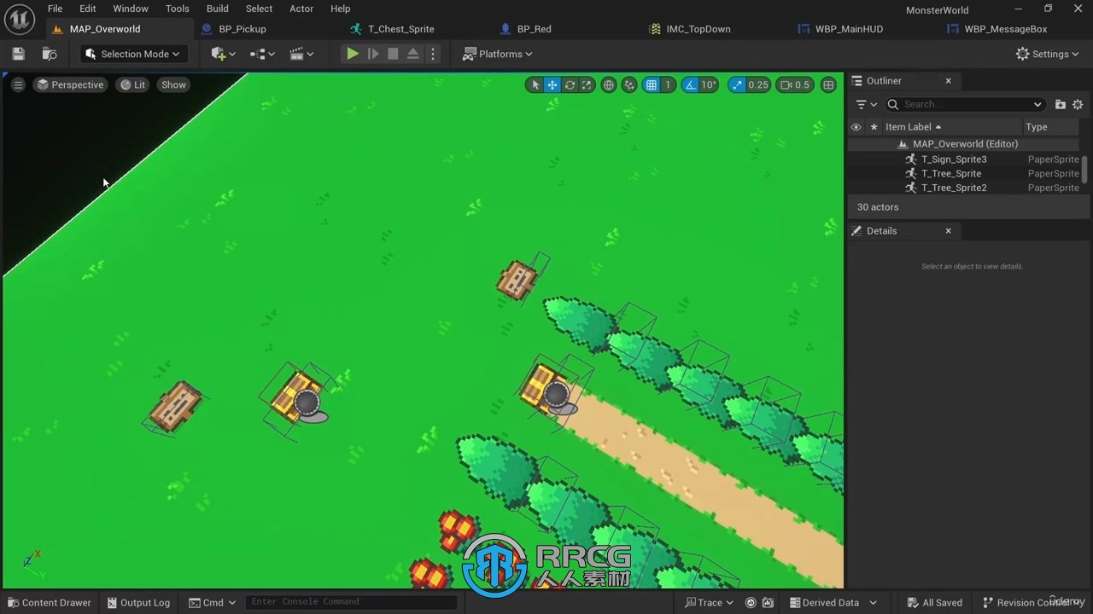Screen dimensions: 1093x614
Task: Skip frame with the step-forward play icon
Action: [x=373, y=54]
